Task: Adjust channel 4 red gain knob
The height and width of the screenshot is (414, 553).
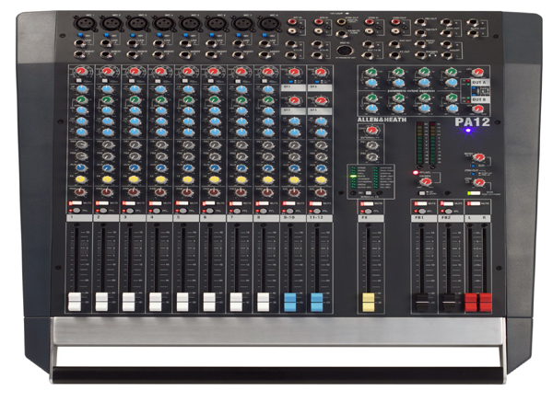Action: click(x=160, y=72)
